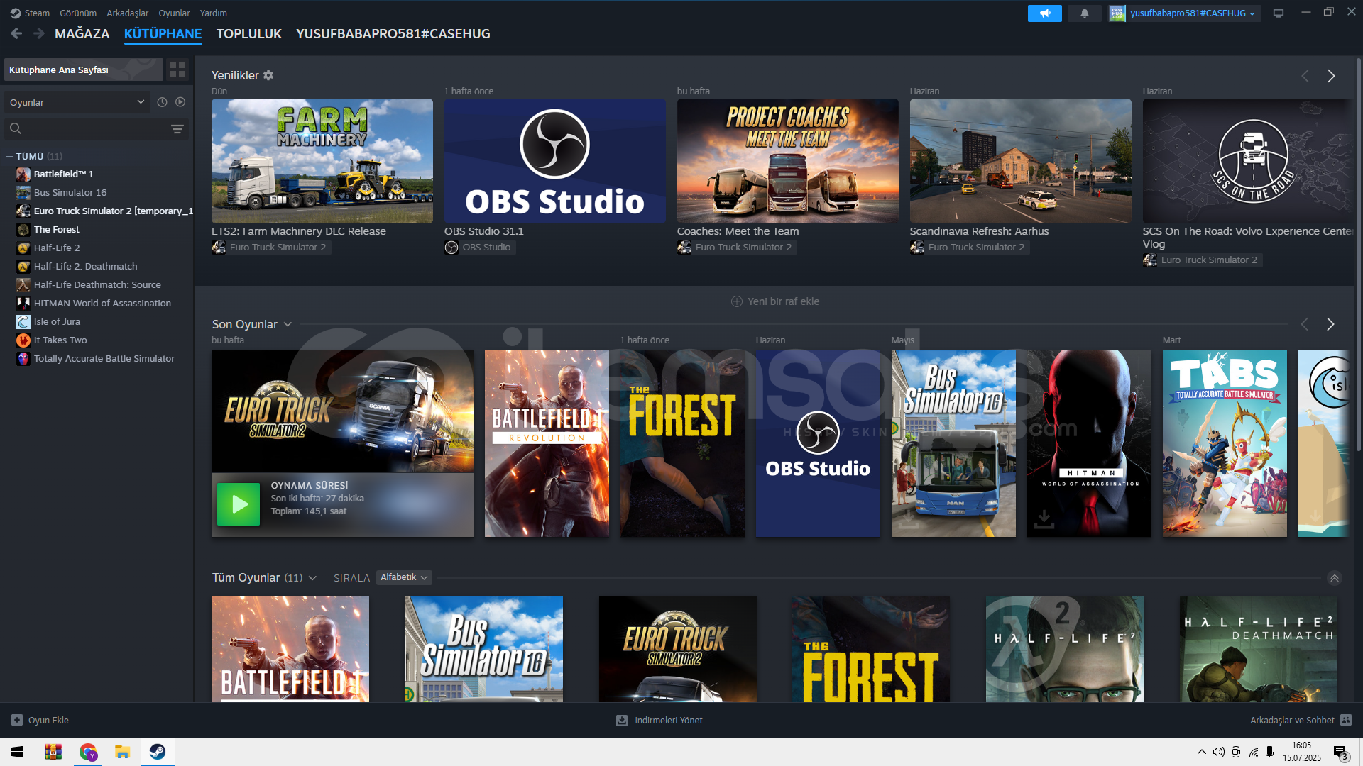
Task: Go back with the left arrow
Action: 16,33
